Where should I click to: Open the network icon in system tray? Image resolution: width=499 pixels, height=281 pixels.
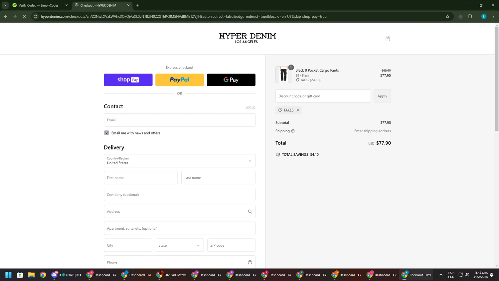point(461,275)
